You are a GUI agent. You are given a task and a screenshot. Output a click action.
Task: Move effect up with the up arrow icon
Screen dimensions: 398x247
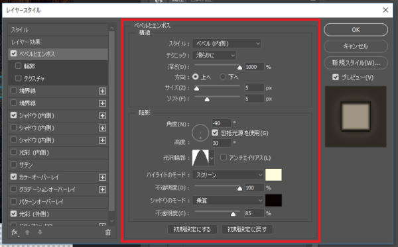point(27,232)
